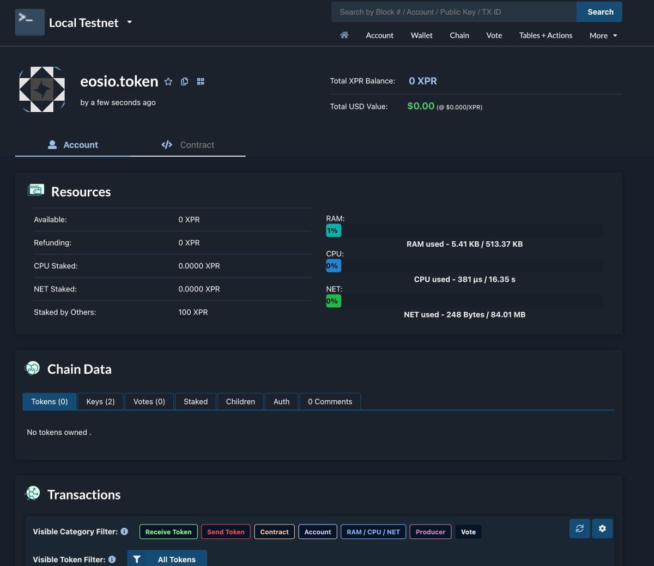
Task: Toggle the Producer category filter
Action: pos(430,532)
